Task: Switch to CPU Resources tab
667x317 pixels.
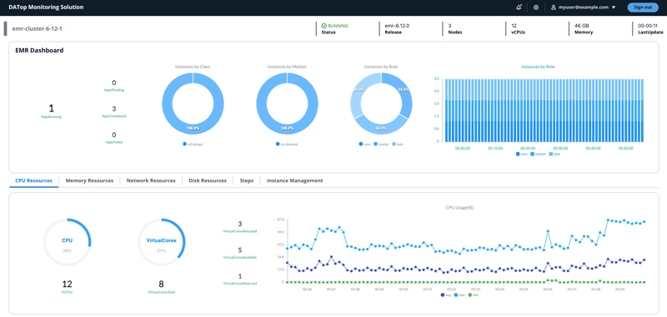Action: pos(33,181)
